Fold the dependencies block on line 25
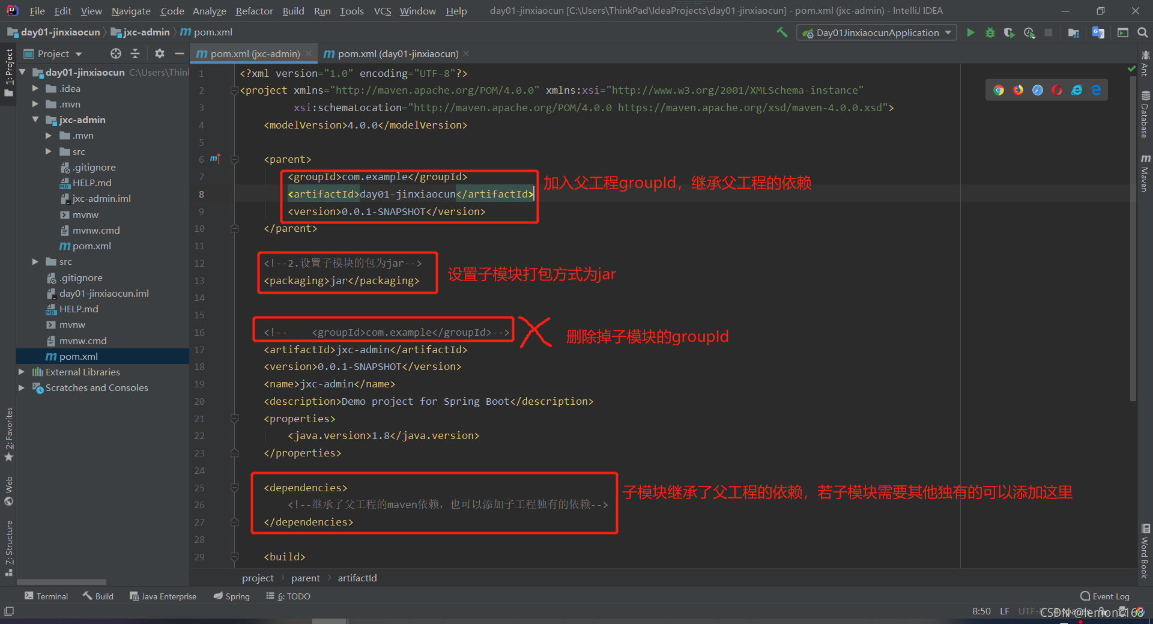The width and height of the screenshot is (1153, 624). click(235, 488)
